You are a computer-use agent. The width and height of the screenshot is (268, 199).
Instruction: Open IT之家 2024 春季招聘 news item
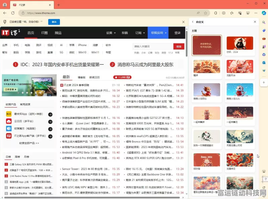tap(76, 85)
